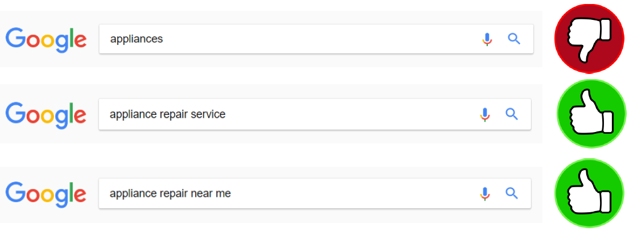This screenshot has width=629, height=235.
Task: Click the word 'service' in the second query
Action: click(208, 114)
